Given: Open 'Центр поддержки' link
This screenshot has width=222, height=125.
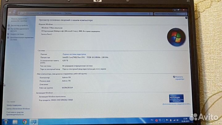Looking at the screenshot, I should (14, 105).
